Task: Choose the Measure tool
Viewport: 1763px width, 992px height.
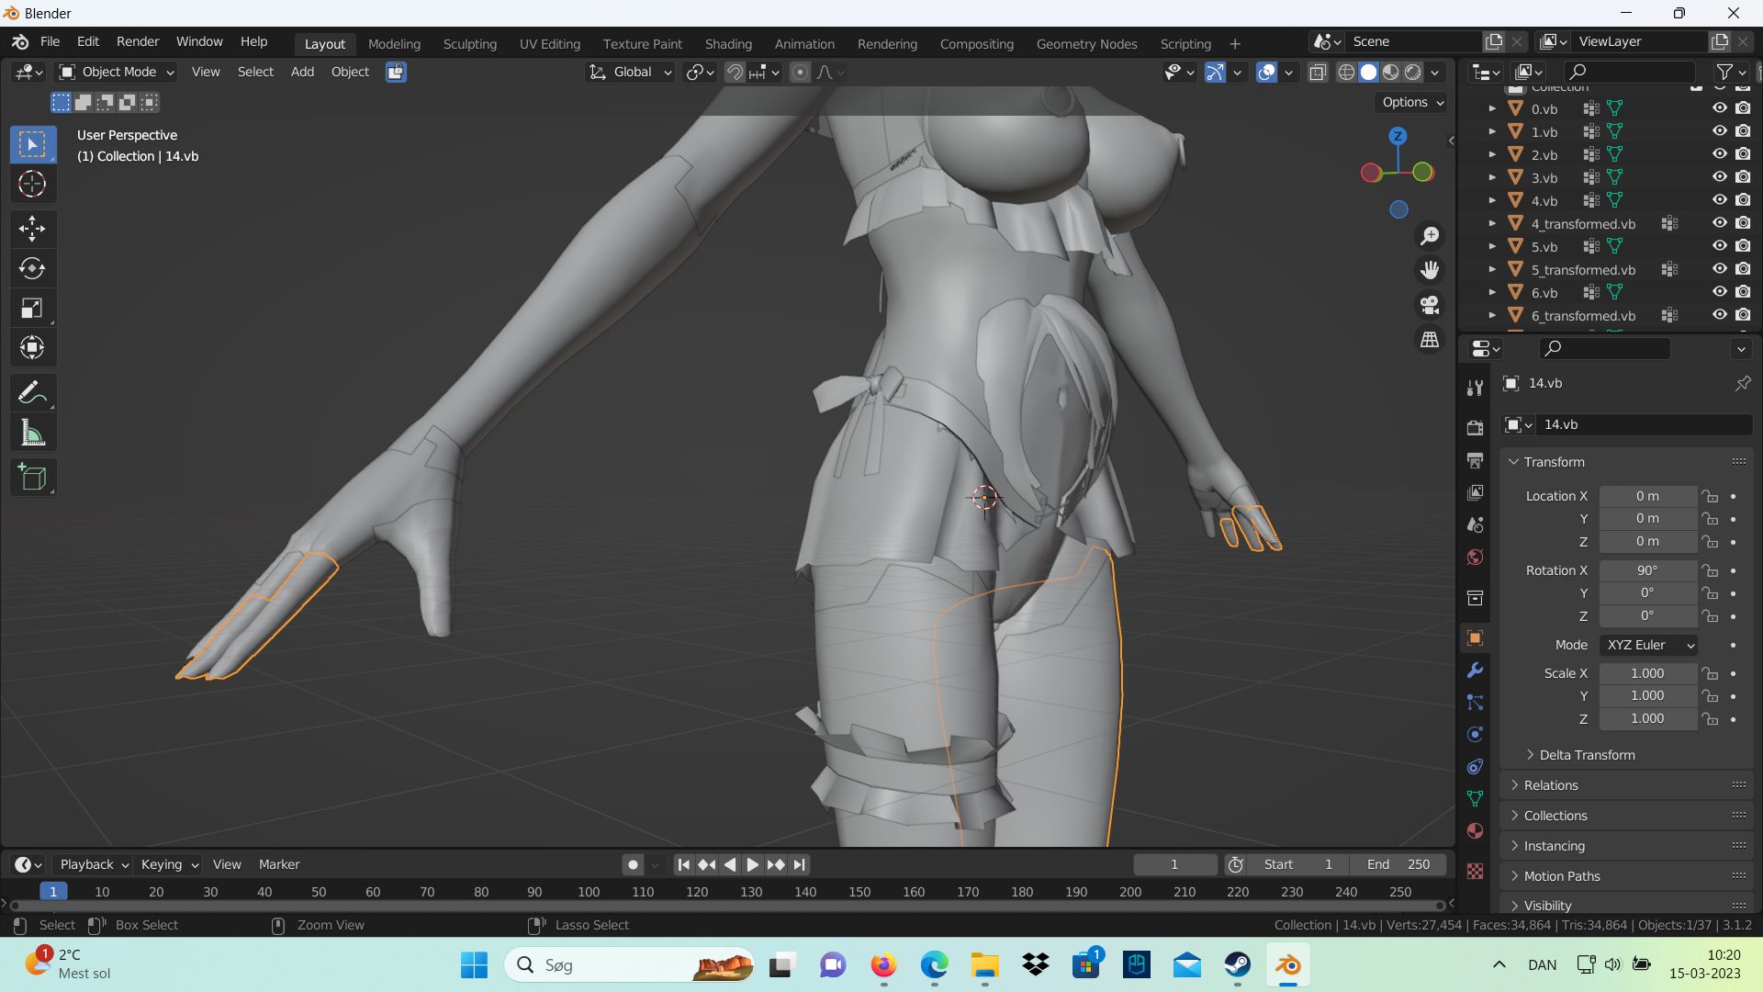Action: pyautogui.click(x=32, y=433)
